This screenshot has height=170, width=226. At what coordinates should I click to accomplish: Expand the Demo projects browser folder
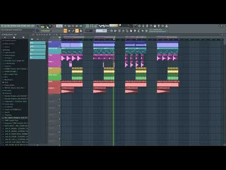(x=9, y=55)
